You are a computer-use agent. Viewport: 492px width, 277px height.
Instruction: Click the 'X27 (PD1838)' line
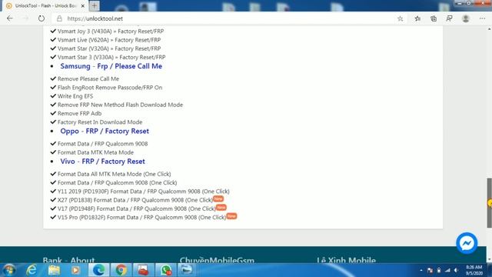click(135, 200)
